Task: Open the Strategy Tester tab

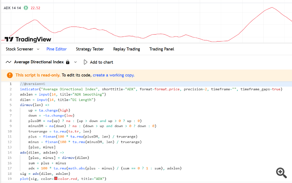Action: [x=90, y=49]
